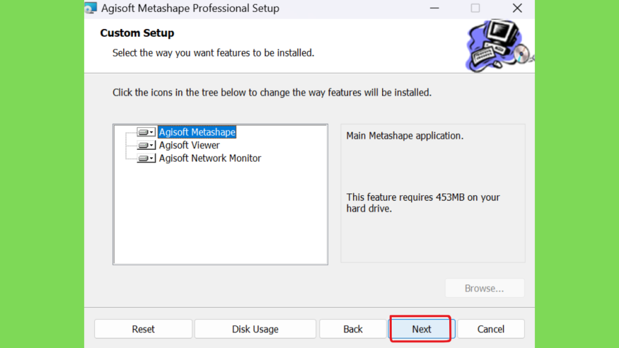Open the Agisoft Metashape feature install dropdown icon
This screenshot has width=619, height=348.
pyautogui.click(x=146, y=132)
